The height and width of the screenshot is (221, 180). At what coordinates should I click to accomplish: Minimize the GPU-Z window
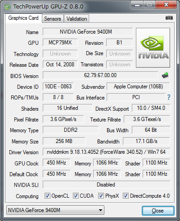137,5
